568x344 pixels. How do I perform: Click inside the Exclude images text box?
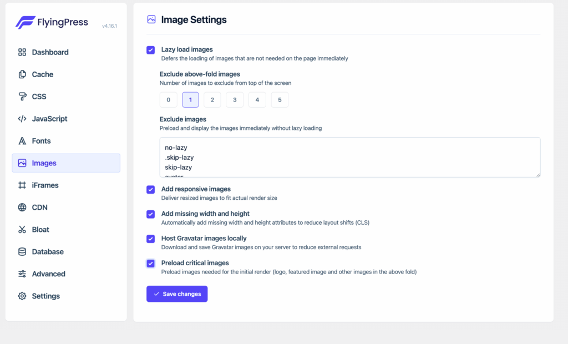point(349,157)
